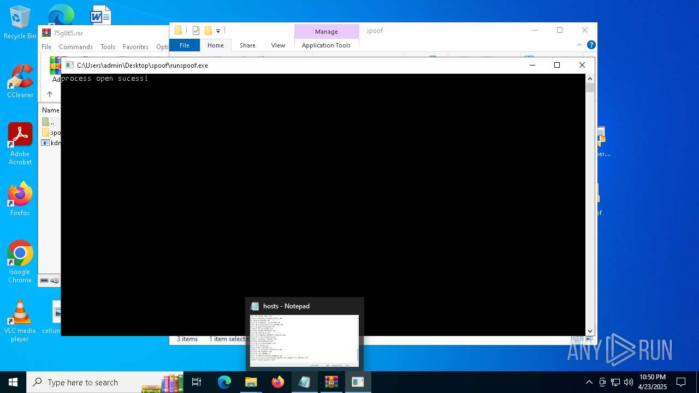
Task: Open the cellsim image file on the desktop
Action: point(56,317)
